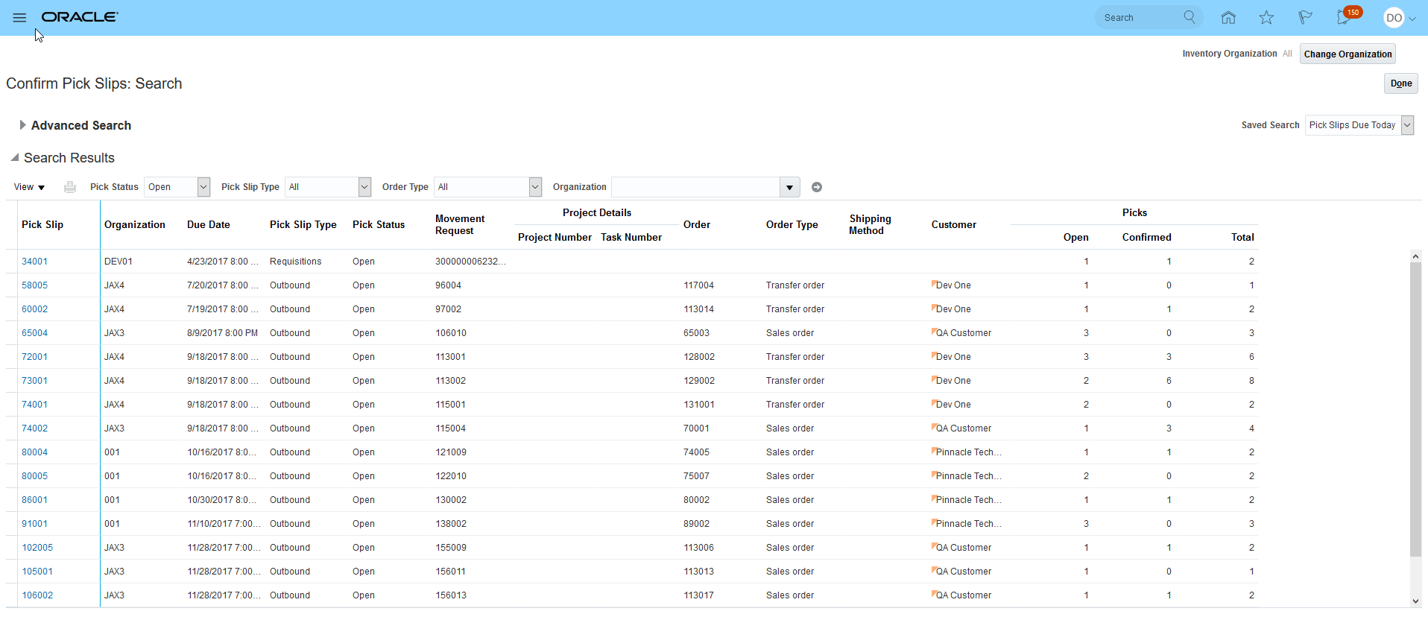This screenshot has width=1428, height=620.
Task: Click the results table vertical scrollbar
Action: (x=1415, y=409)
